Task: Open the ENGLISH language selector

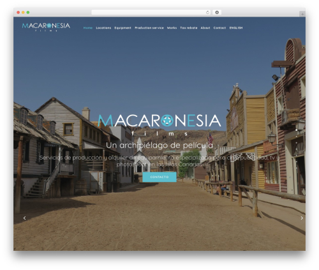Action: coord(236,28)
